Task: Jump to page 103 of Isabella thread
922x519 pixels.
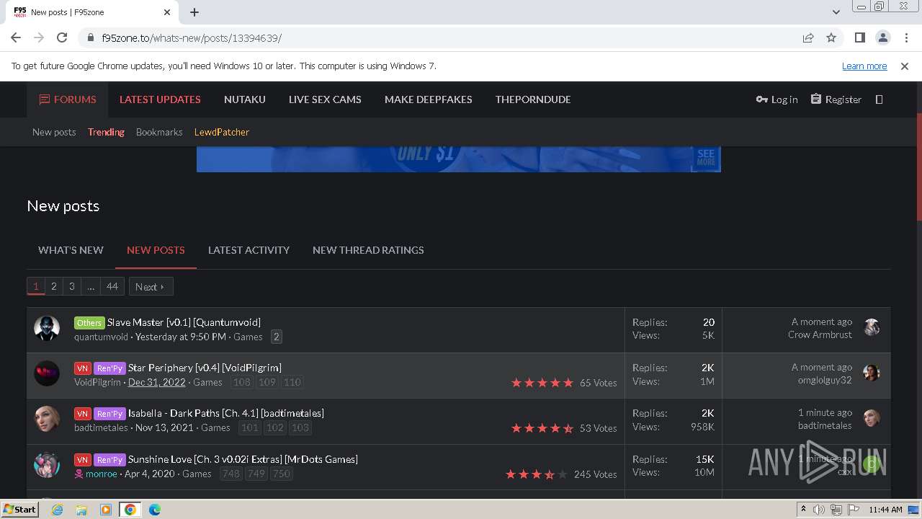Action: pos(300,427)
